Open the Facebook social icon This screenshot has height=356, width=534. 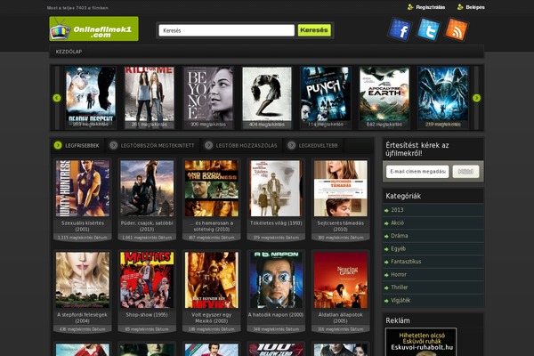(400, 29)
